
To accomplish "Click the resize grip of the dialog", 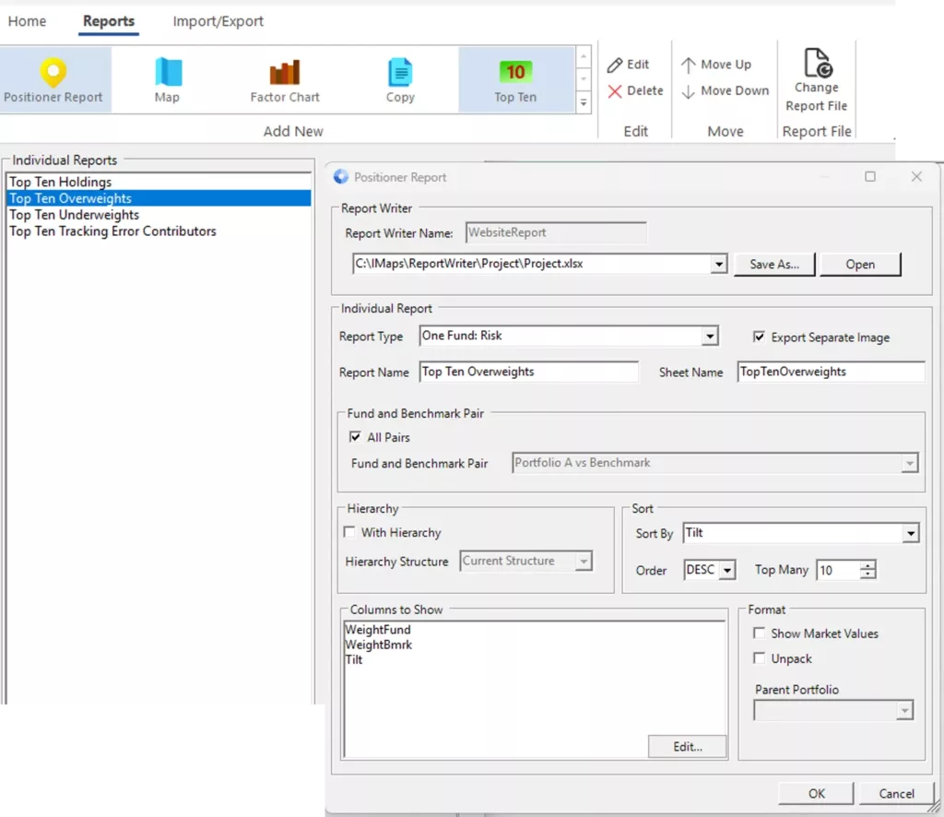I will click(x=935, y=807).
